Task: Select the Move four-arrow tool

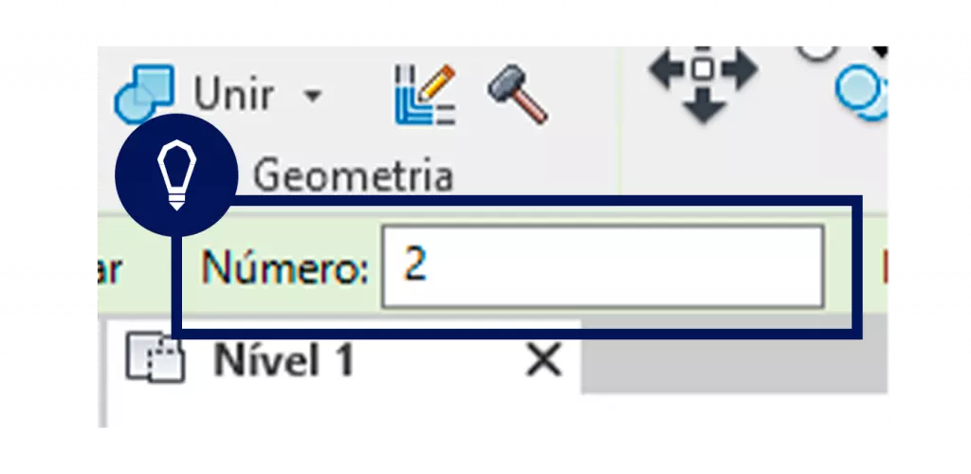Action: 703,84
